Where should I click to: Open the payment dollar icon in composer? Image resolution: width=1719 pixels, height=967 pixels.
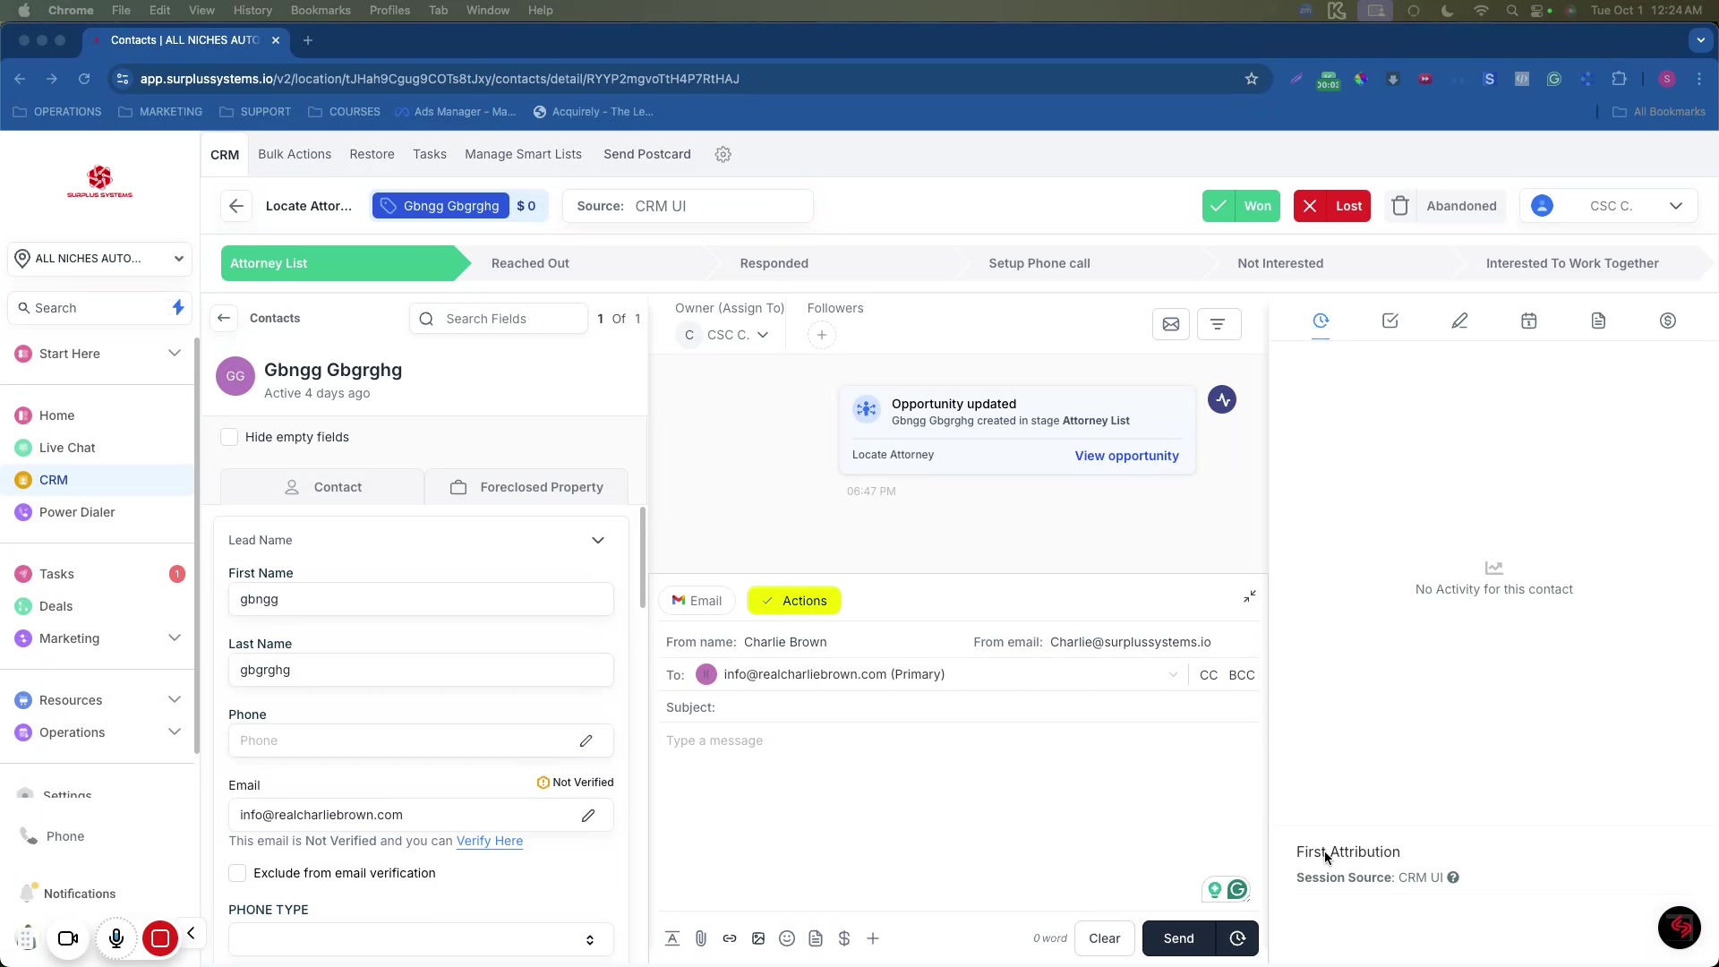click(844, 938)
